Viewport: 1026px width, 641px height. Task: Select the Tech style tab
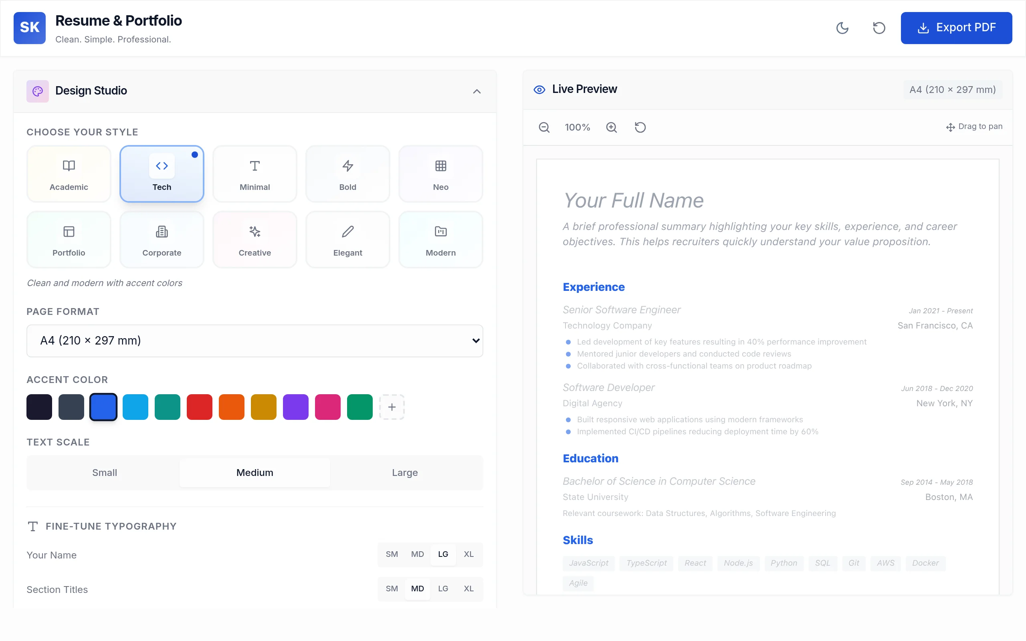(162, 174)
